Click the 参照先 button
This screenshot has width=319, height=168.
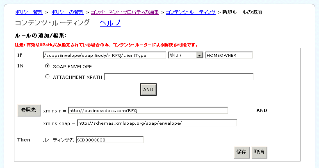[29, 110]
